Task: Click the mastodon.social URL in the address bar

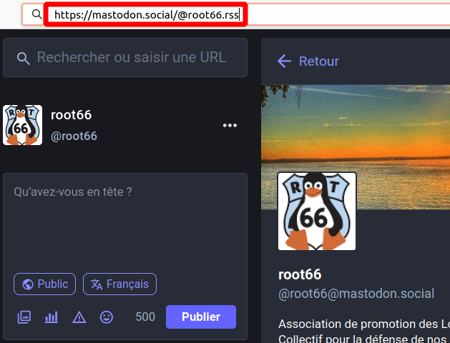Action: (147, 14)
